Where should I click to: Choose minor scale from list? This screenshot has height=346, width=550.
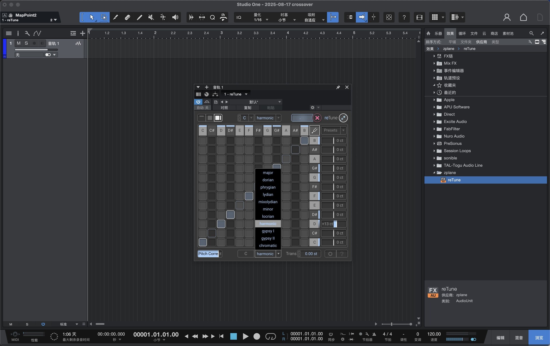click(x=268, y=209)
